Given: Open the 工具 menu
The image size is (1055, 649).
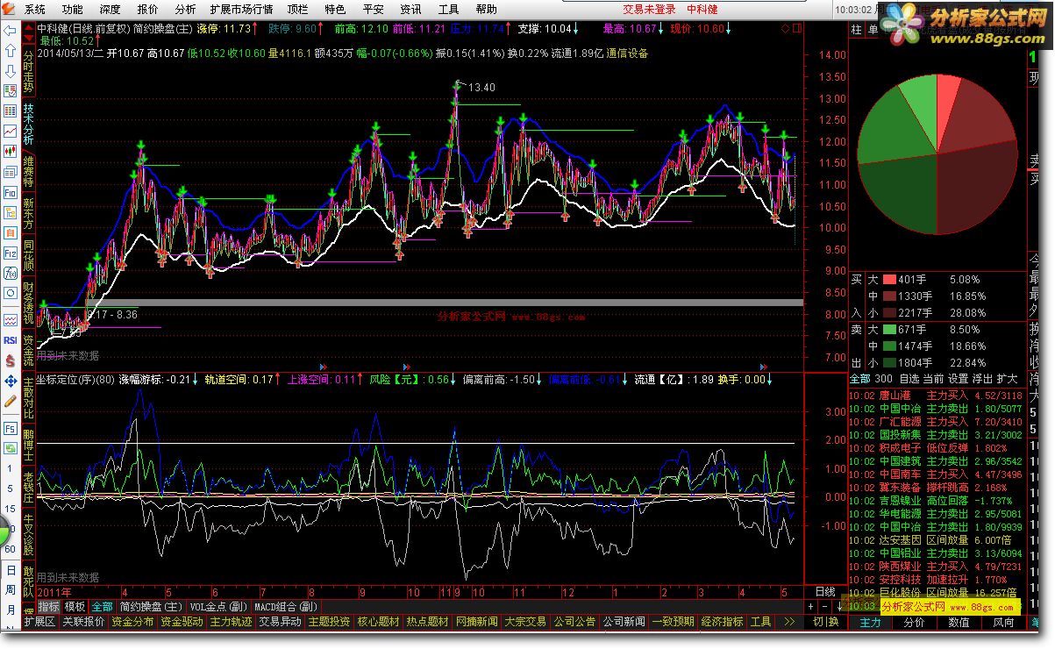Looking at the screenshot, I should point(448,10).
